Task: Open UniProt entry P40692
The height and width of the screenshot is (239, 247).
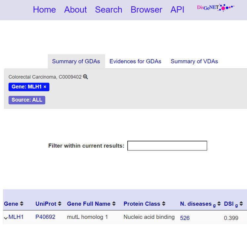Action: coord(45,217)
